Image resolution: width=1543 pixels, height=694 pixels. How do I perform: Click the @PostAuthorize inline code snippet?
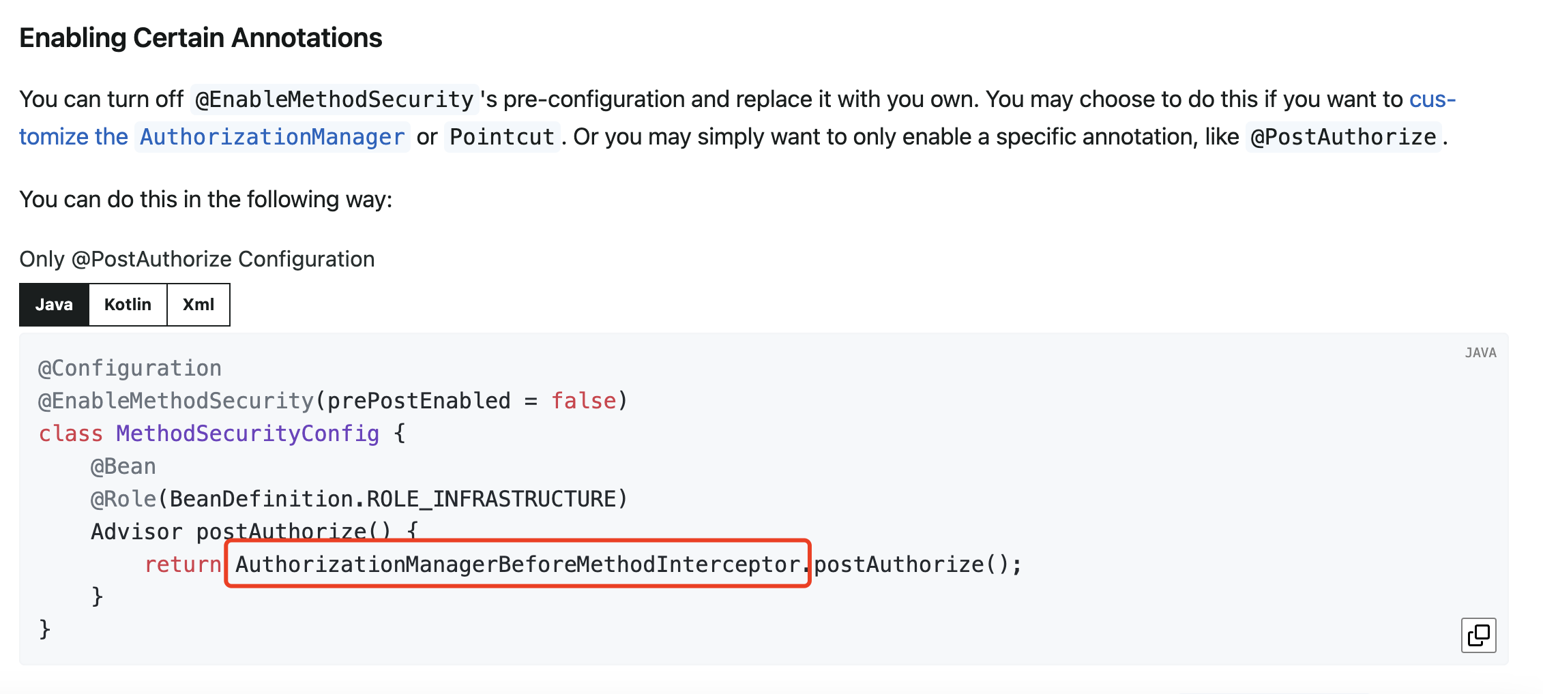1344,136
